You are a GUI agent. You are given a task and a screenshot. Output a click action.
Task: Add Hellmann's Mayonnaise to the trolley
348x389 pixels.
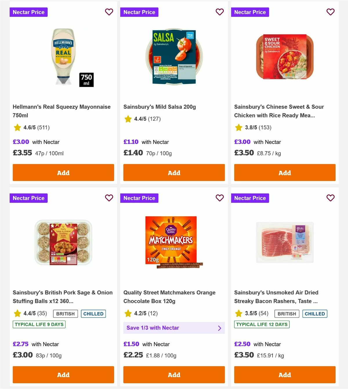tap(63, 173)
